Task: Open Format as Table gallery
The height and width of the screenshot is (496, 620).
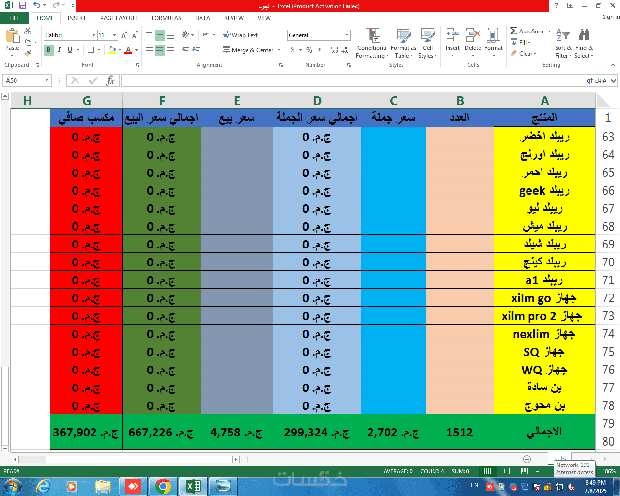Action: click(403, 44)
